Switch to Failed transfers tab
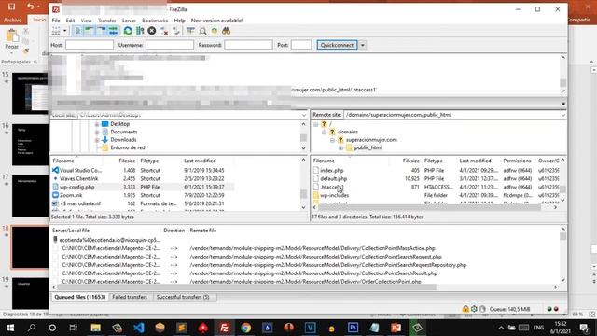Screen dimensions: 597x336 click(x=130, y=297)
